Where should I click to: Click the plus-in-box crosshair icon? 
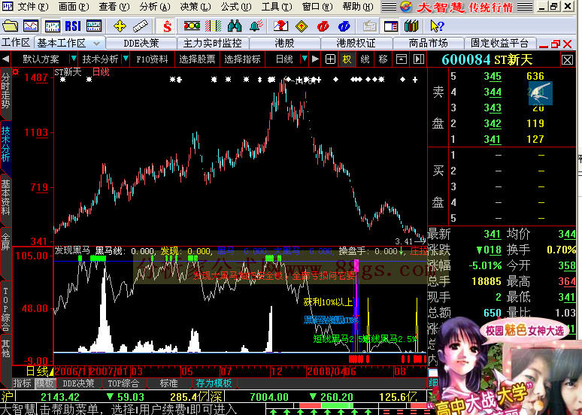point(330,59)
